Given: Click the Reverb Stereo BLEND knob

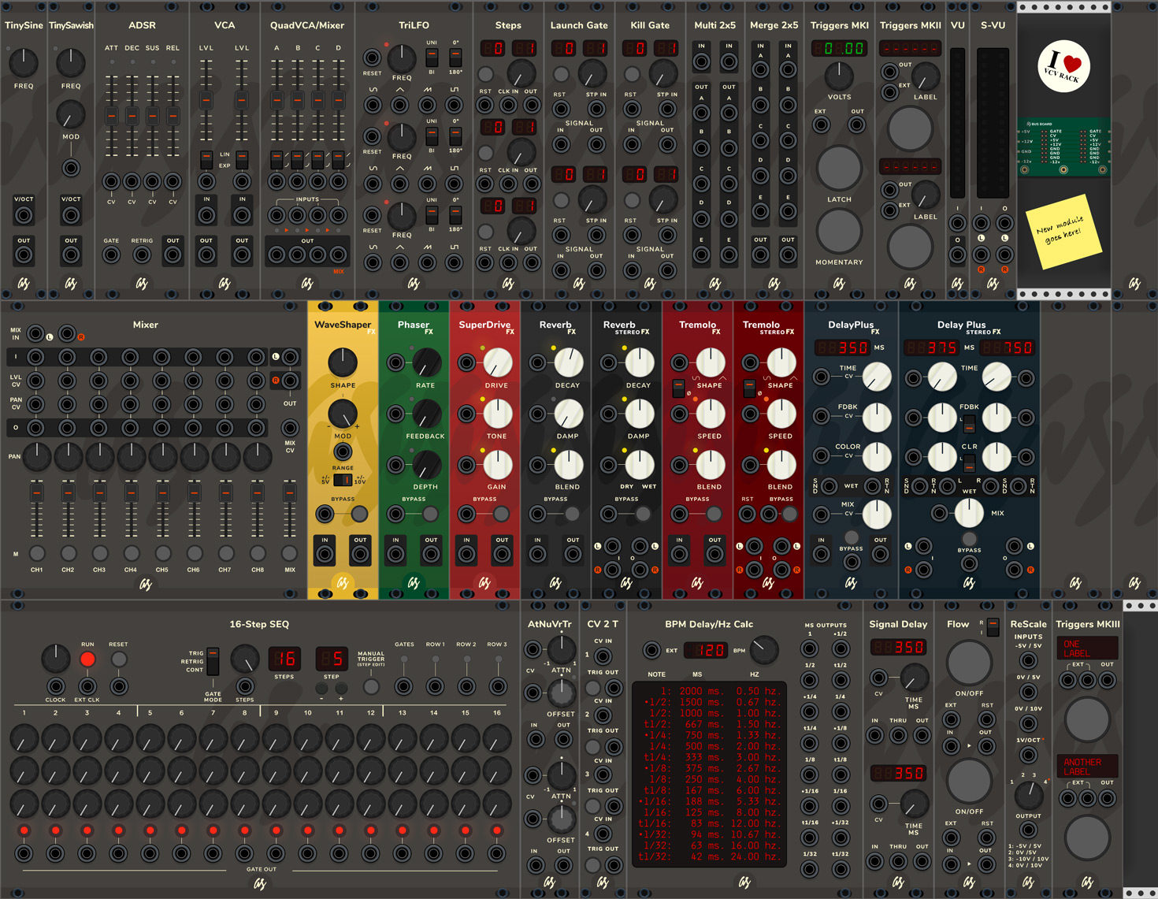Looking at the screenshot, I should coord(639,465).
